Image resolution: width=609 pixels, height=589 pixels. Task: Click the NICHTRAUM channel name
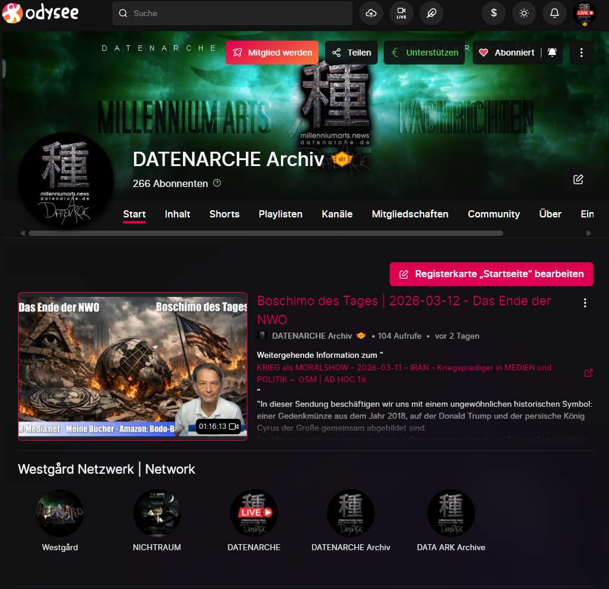(x=157, y=547)
